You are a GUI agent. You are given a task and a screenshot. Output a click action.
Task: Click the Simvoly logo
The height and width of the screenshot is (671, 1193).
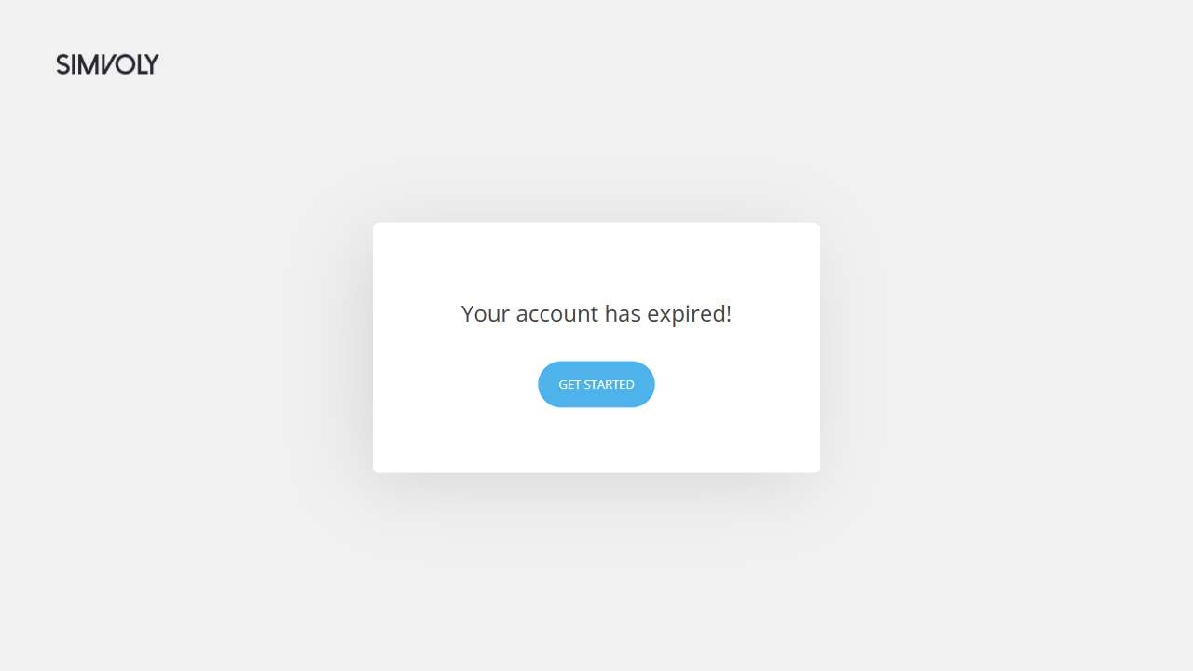(x=107, y=64)
